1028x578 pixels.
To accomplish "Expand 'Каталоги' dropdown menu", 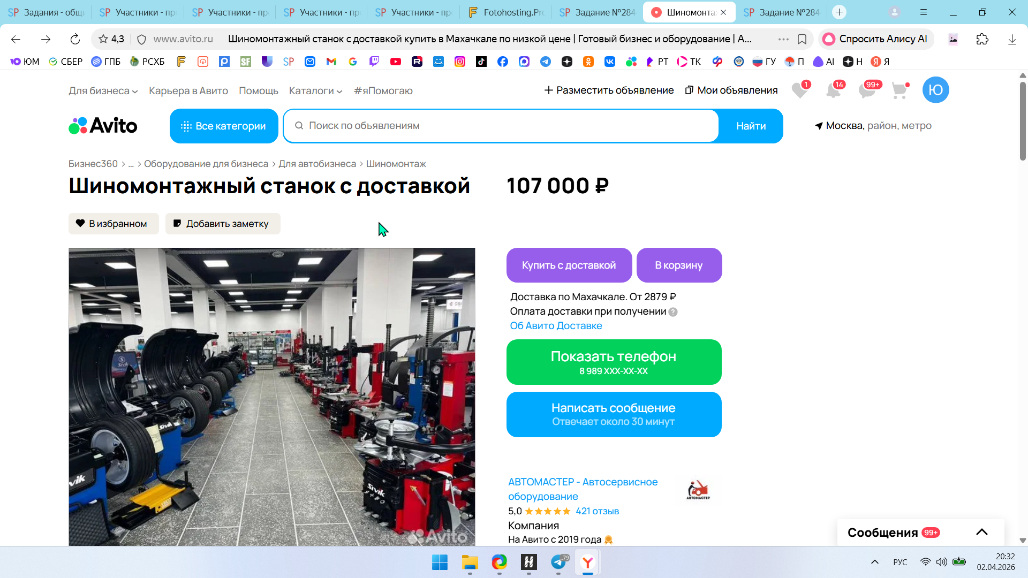I will [x=315, y=91].
